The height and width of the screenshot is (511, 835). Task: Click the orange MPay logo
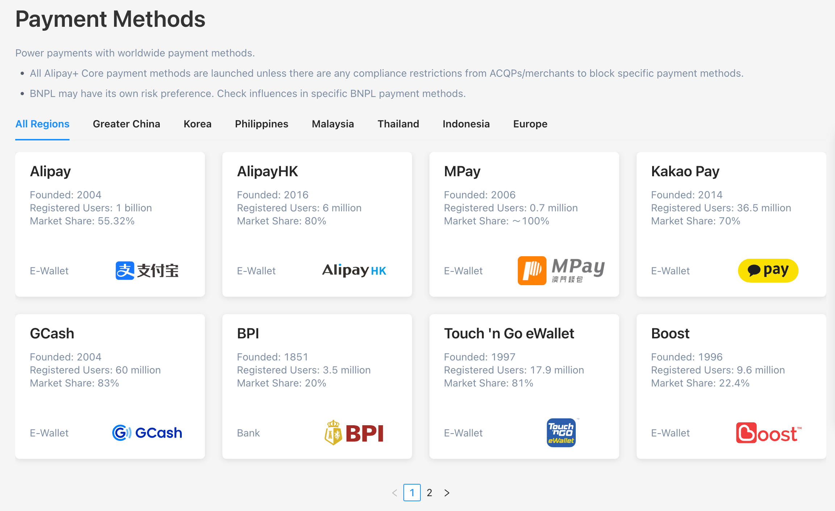click(x=532, y=270)
